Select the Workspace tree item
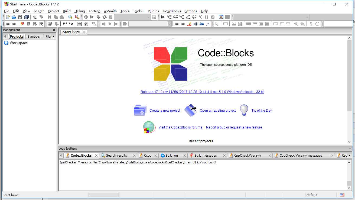 point(19,43)
